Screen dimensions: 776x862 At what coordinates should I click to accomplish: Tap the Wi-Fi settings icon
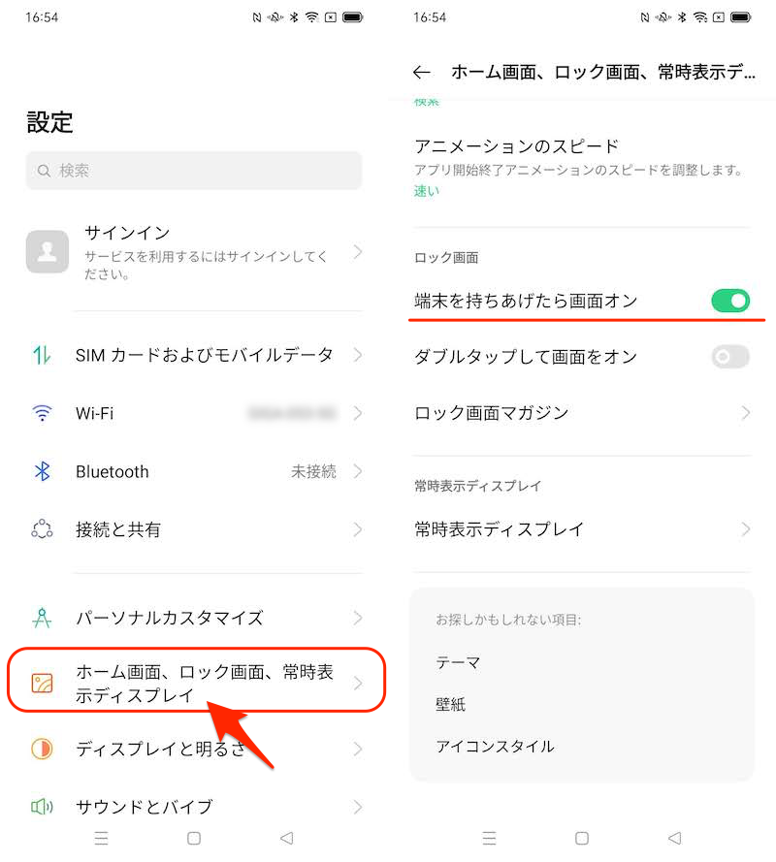(x=42, y=413)
